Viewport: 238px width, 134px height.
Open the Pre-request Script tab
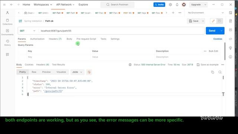(x=86, y=39)
